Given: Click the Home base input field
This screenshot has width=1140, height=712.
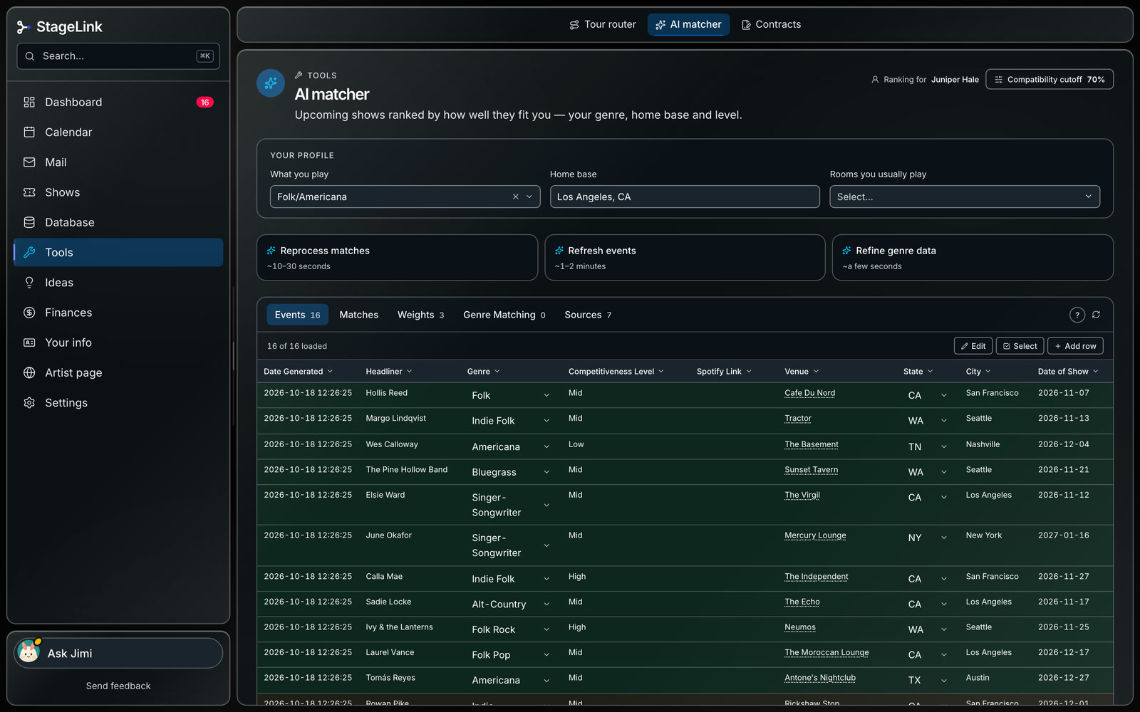Looking at the screenshot, I should click(x=685, y=197).
